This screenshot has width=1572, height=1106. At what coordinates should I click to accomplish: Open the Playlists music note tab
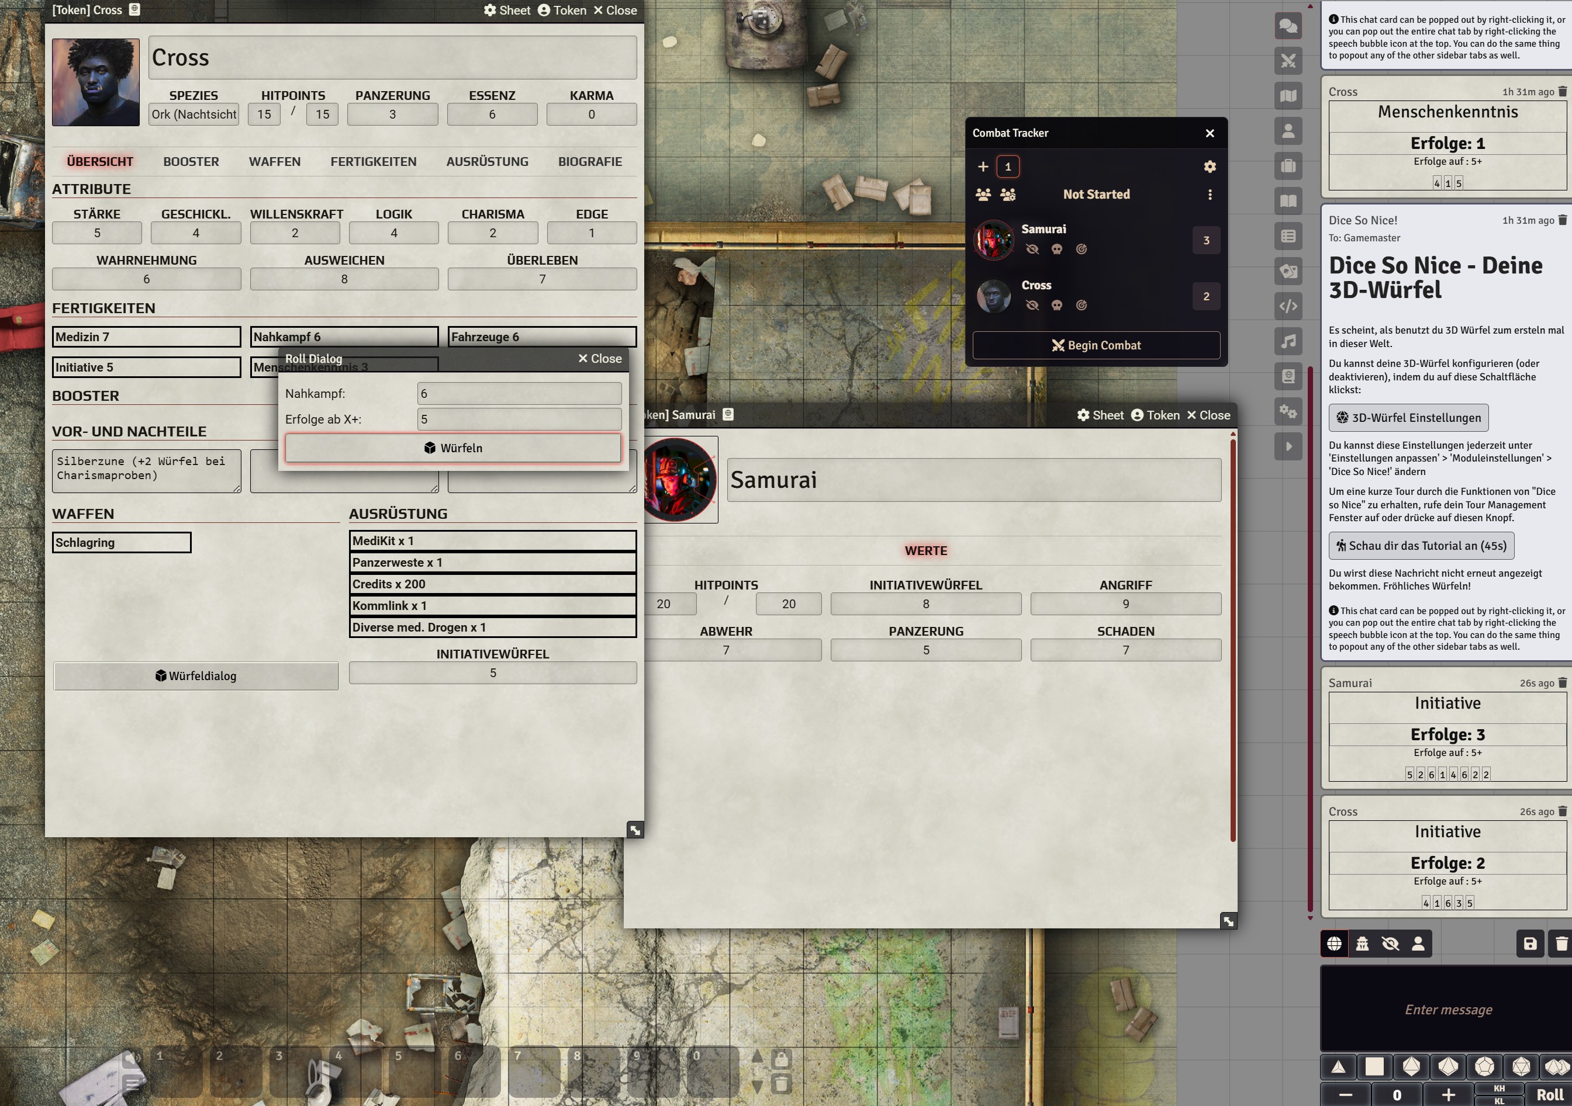(x=1288, y=341)
